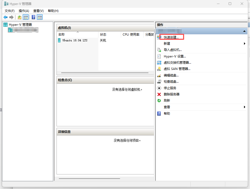Open Hyper-V 设置... action
Image resolution: width=250 pixels, height=189 pixels.
click(175, 56)
